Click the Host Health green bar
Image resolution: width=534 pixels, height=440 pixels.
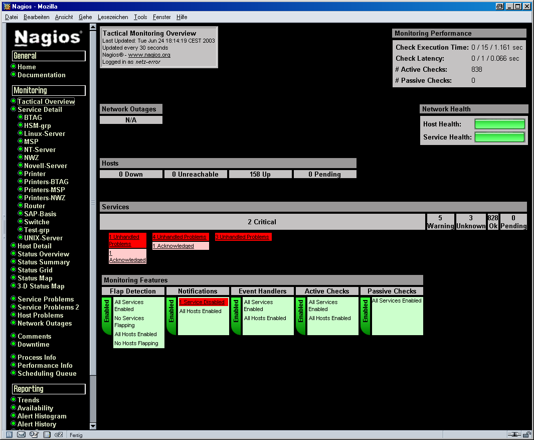499,124
